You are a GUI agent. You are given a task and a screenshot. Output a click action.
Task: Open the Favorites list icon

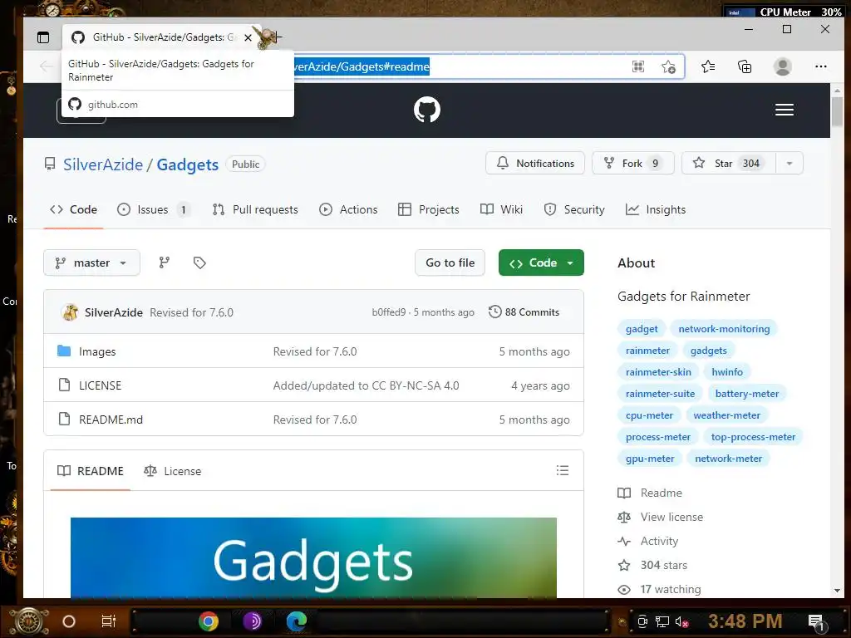708,66
